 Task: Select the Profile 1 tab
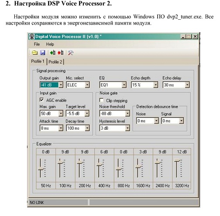coord(38,61)
